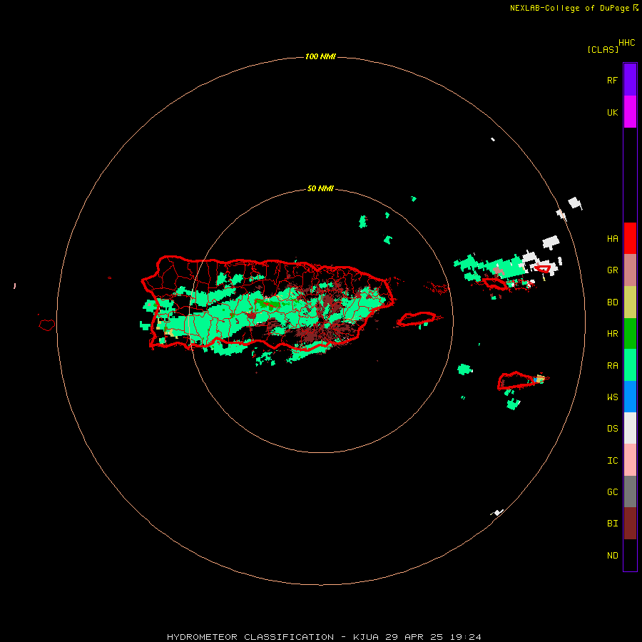Click the Hydrometeor Classification KJUA caption

tap(324, 637)
